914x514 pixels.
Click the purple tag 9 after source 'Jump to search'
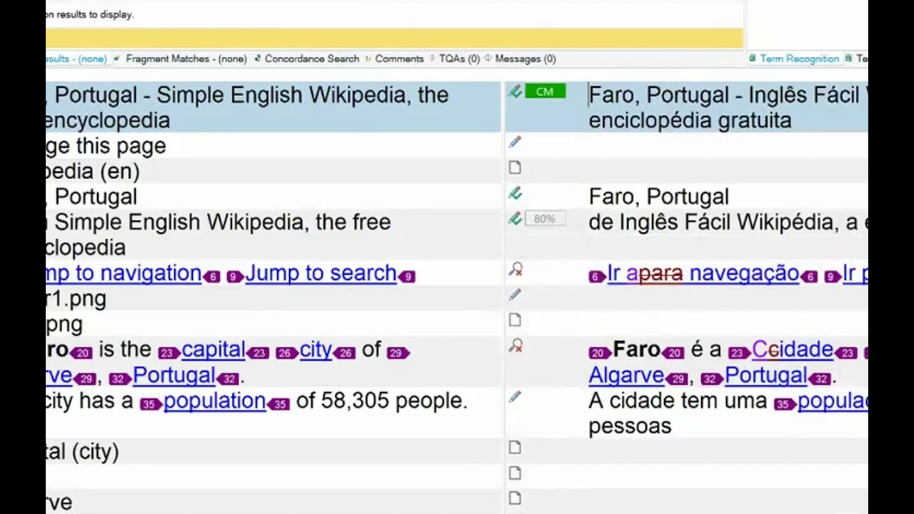[x=407, y=276]
